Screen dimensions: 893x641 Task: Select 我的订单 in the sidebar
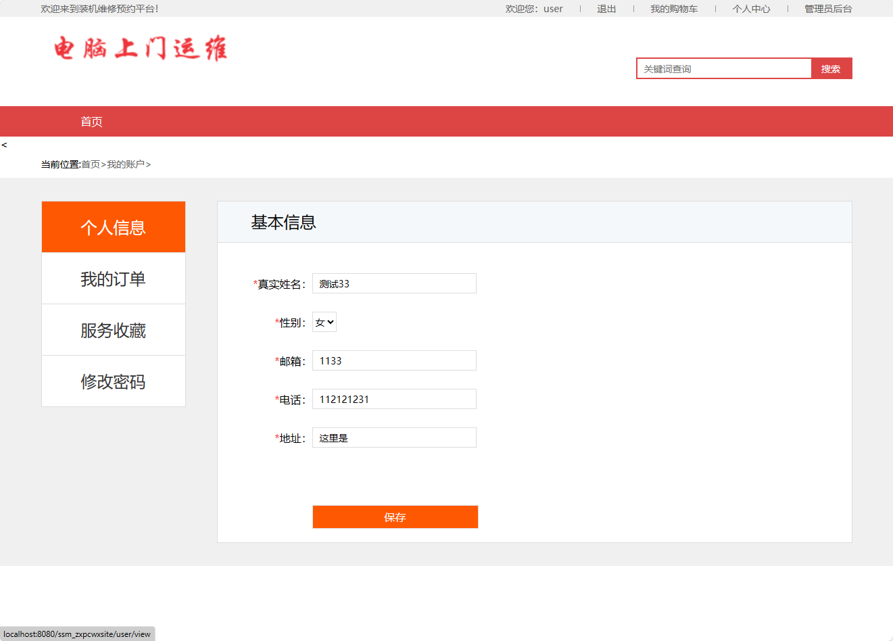pos(113,278)
